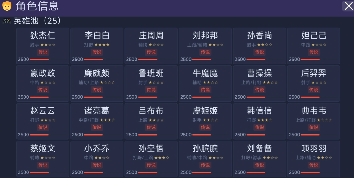354x178 pixels.
Task: Click the 传说 badge under 诸亮葛
Action: coord(97,127)
